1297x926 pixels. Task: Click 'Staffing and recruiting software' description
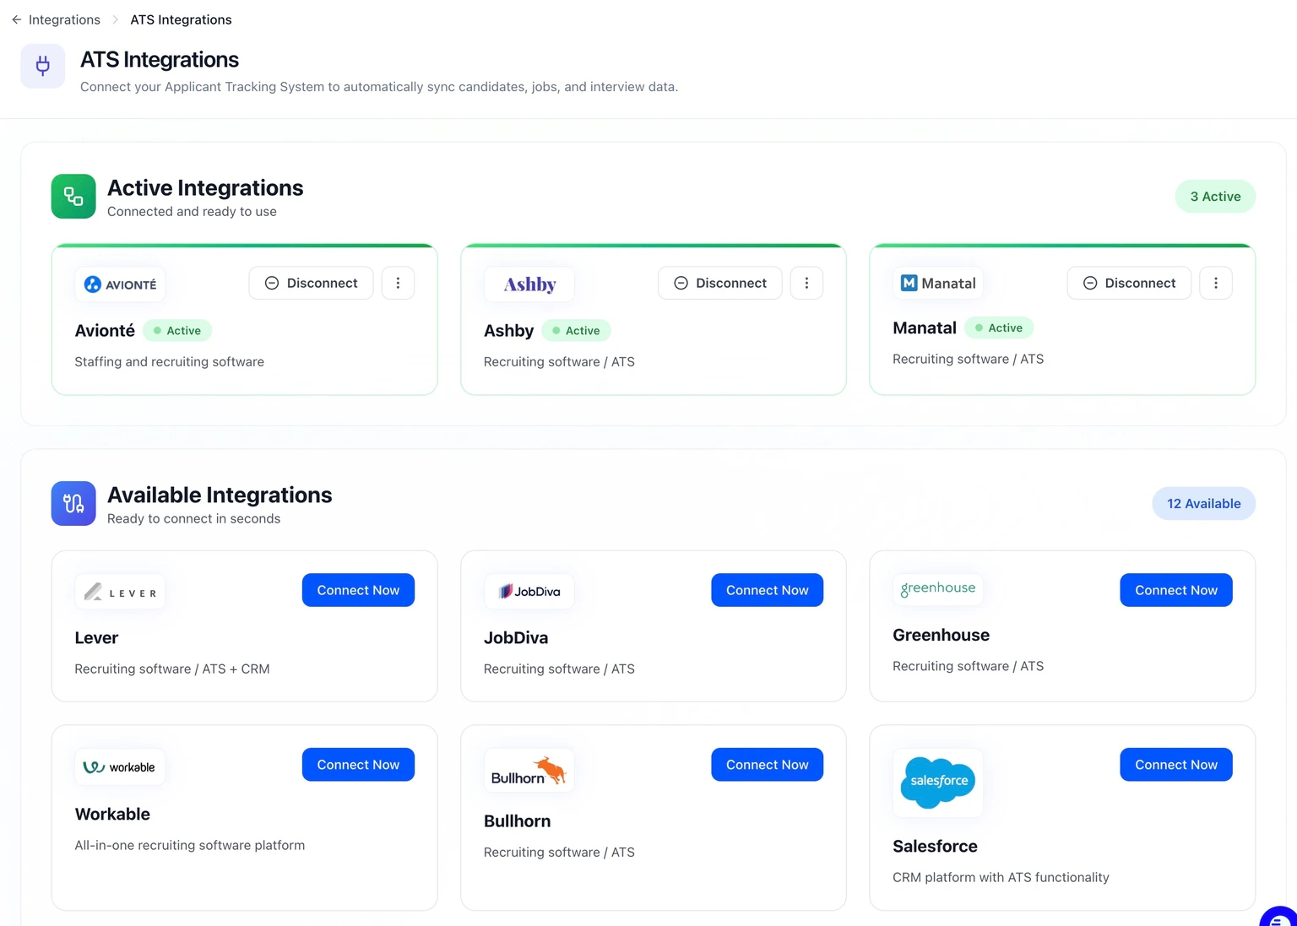[x=169, y=362]
